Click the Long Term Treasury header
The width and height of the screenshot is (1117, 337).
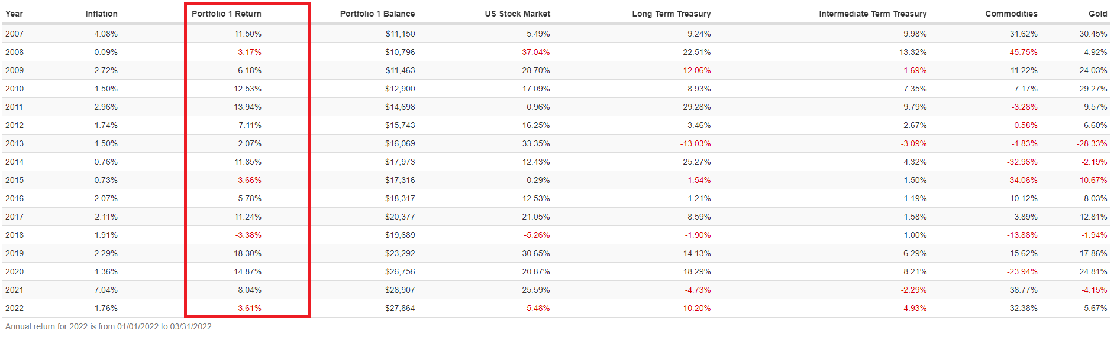point(671,14)
